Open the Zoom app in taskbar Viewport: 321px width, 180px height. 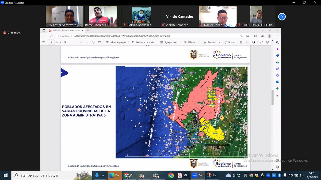(198, 175)
